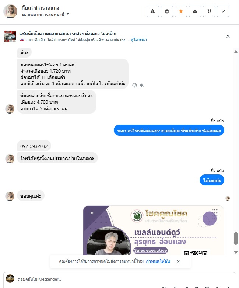Close the ad reply banner
The image size is (239, 288).
228,37
